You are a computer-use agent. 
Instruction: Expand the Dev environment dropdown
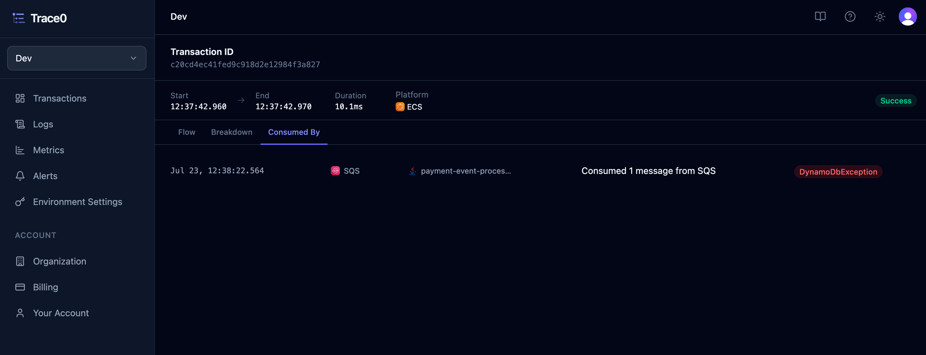(x=76, y=58)
